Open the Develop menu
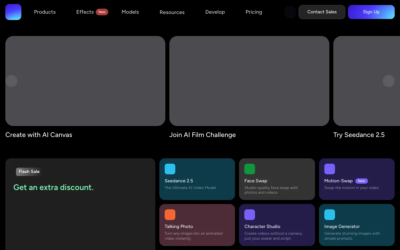The height and width of the screenshot is (250, 400). click(x=215, y=12)
